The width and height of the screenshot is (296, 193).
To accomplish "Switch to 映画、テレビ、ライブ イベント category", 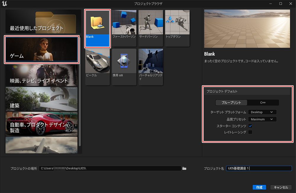I will click(x=41, y=75).
